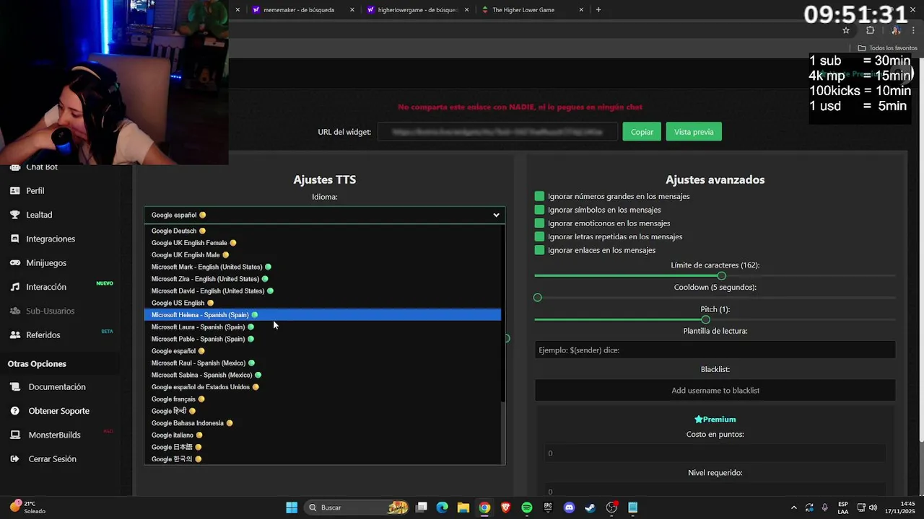Click the Cerrar Sesión logout icon
This screenshot has height=519, width=924.
coord(15,459)
